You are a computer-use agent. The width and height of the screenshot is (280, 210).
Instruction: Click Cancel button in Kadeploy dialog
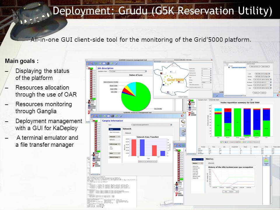coord(263,93)
